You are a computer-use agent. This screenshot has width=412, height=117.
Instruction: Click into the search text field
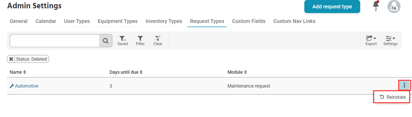pyautogui.click(x=55, y=41)
